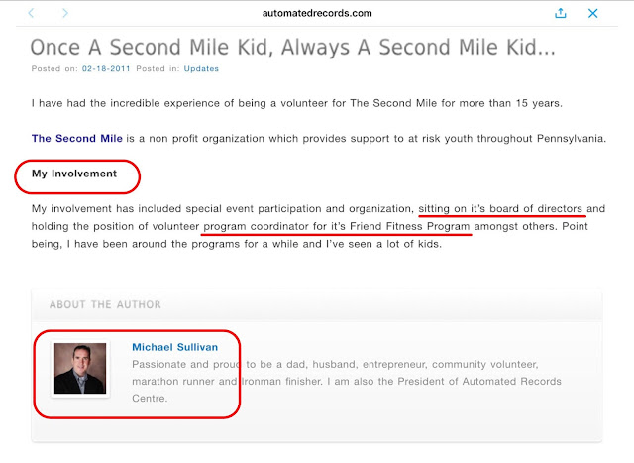Follow The Second Mile link

74,139
